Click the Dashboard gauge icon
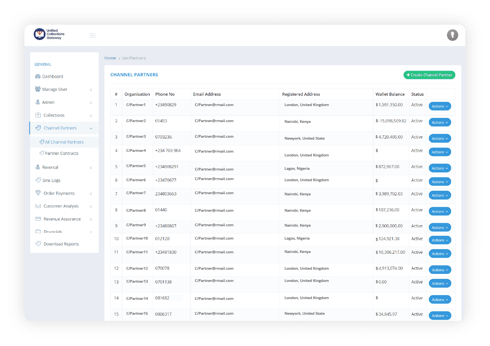Viewport: 490px width, 346px height. tap(38, 76)
